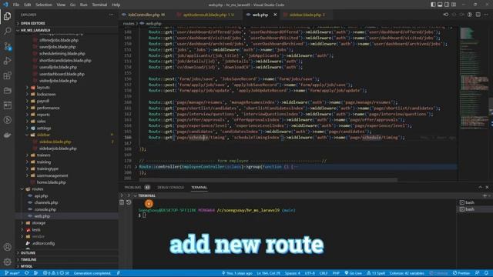Collapse the HR_MS_LARAVEL9 project section

click(35, 30)
